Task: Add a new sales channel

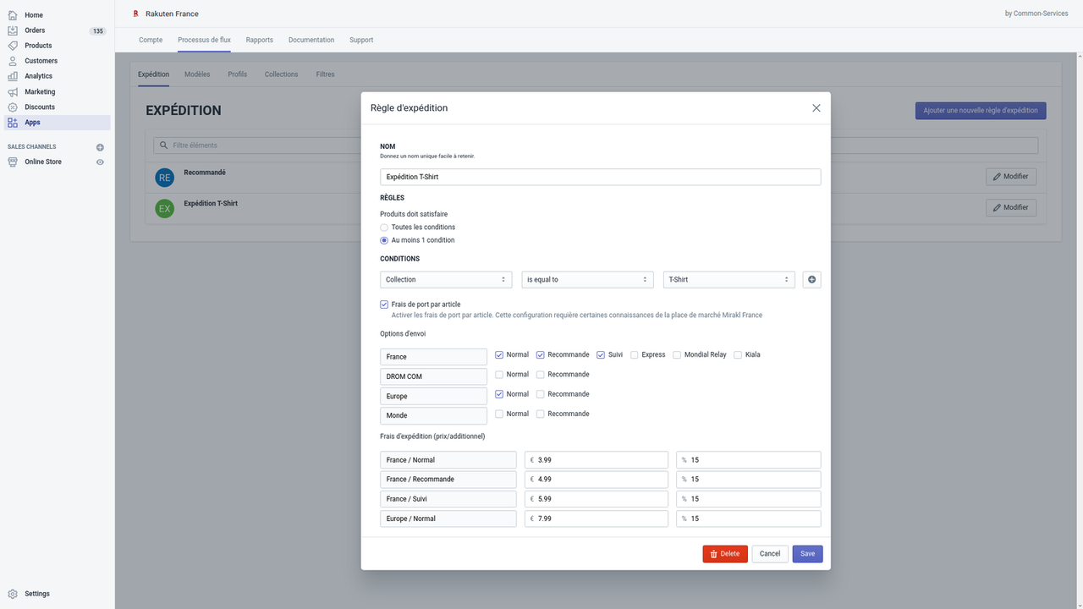Action: (100, 147)
